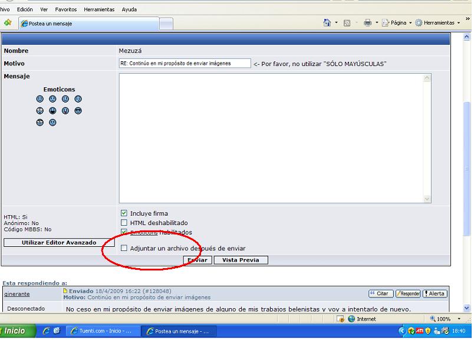This screenshot has width=474, height=340.
Task: Click the Favorites star icon
Action: (x=8, y=23)
